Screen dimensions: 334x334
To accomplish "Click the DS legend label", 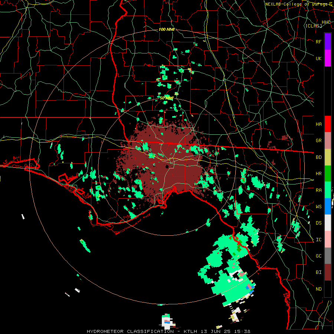I will (x=319, y=223).
